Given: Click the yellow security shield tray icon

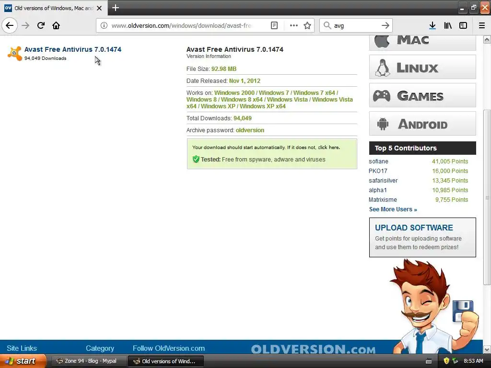Looking at the screenshot, I should coord(446,361).
